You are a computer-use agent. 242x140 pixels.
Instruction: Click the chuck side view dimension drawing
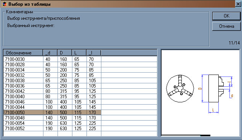coord(216,94)
